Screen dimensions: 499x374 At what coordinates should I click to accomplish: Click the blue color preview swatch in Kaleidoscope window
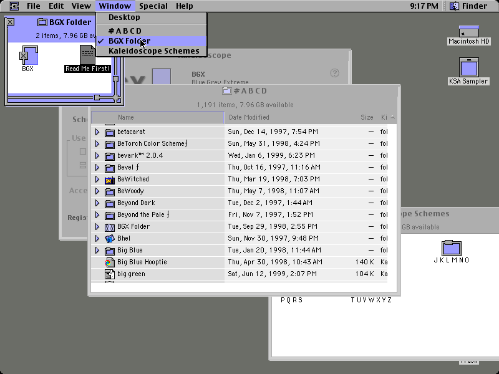pos(162,77)
